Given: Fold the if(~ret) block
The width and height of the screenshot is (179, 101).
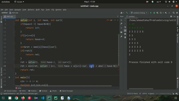Looking at the screenshot, I should tap(14, 51).
